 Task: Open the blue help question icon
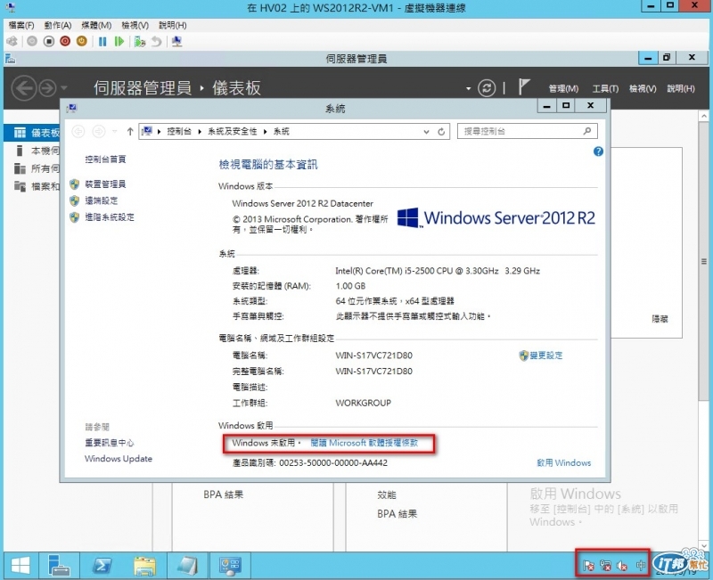point(598,151)
